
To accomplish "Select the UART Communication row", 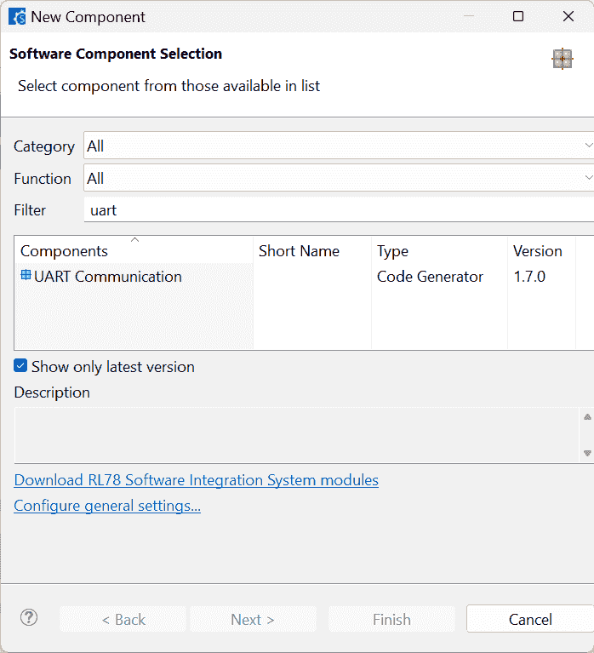I will point(108,277).
